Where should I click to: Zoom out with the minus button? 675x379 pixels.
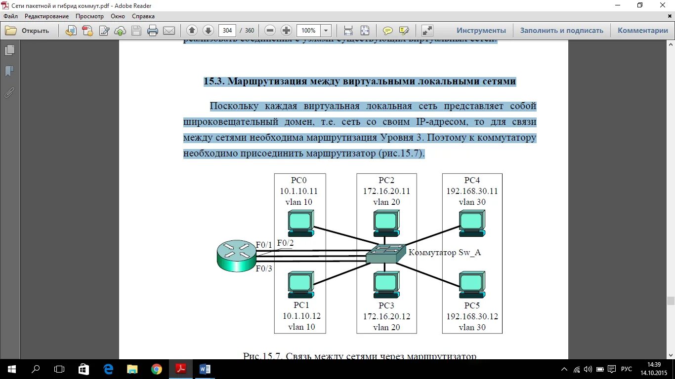(x=270, y=31)
